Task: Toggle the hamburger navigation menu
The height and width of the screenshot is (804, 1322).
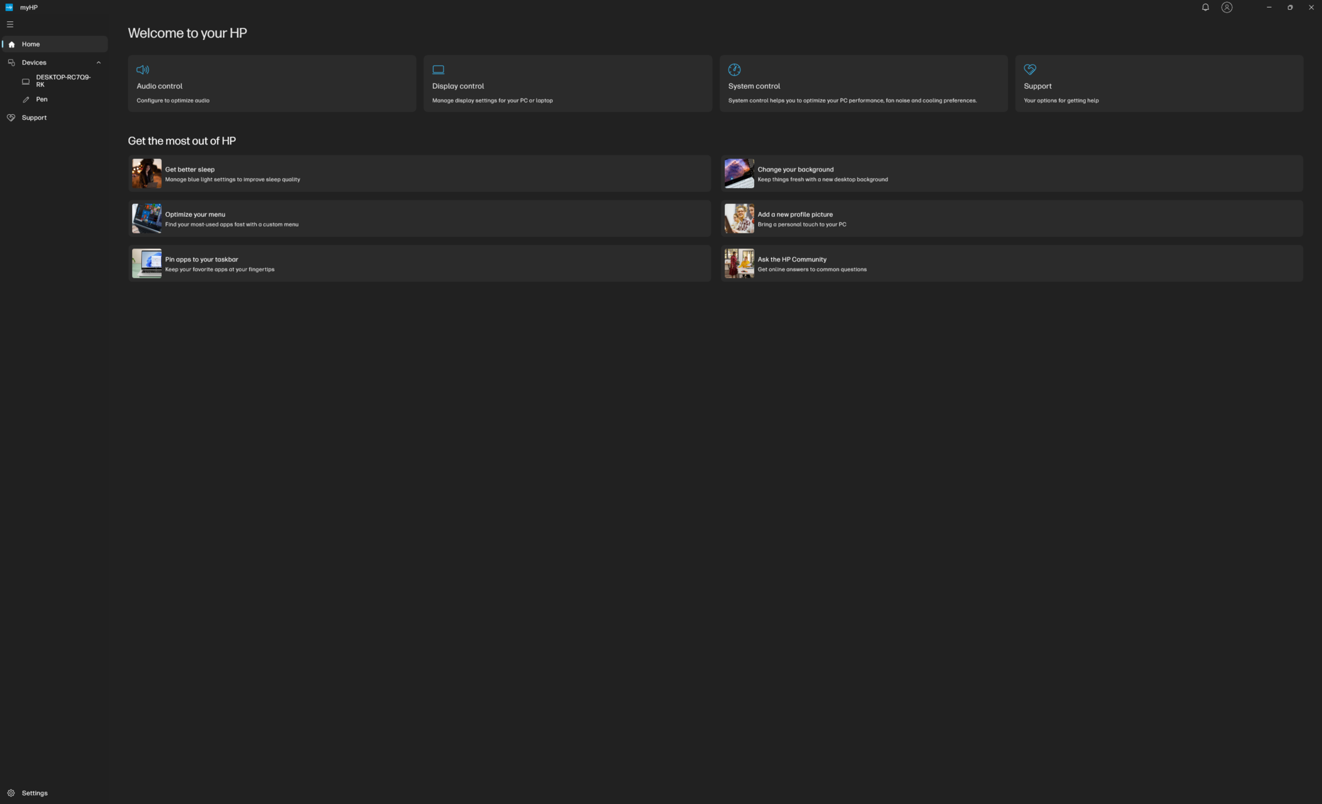Action: coord(10,24)
